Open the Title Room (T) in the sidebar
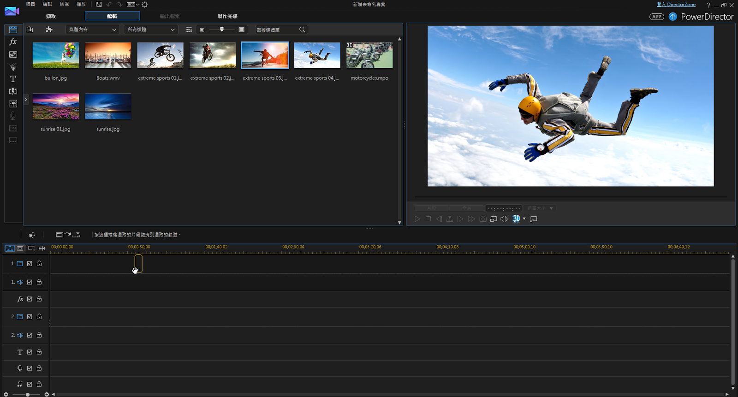 coord(13,79)
